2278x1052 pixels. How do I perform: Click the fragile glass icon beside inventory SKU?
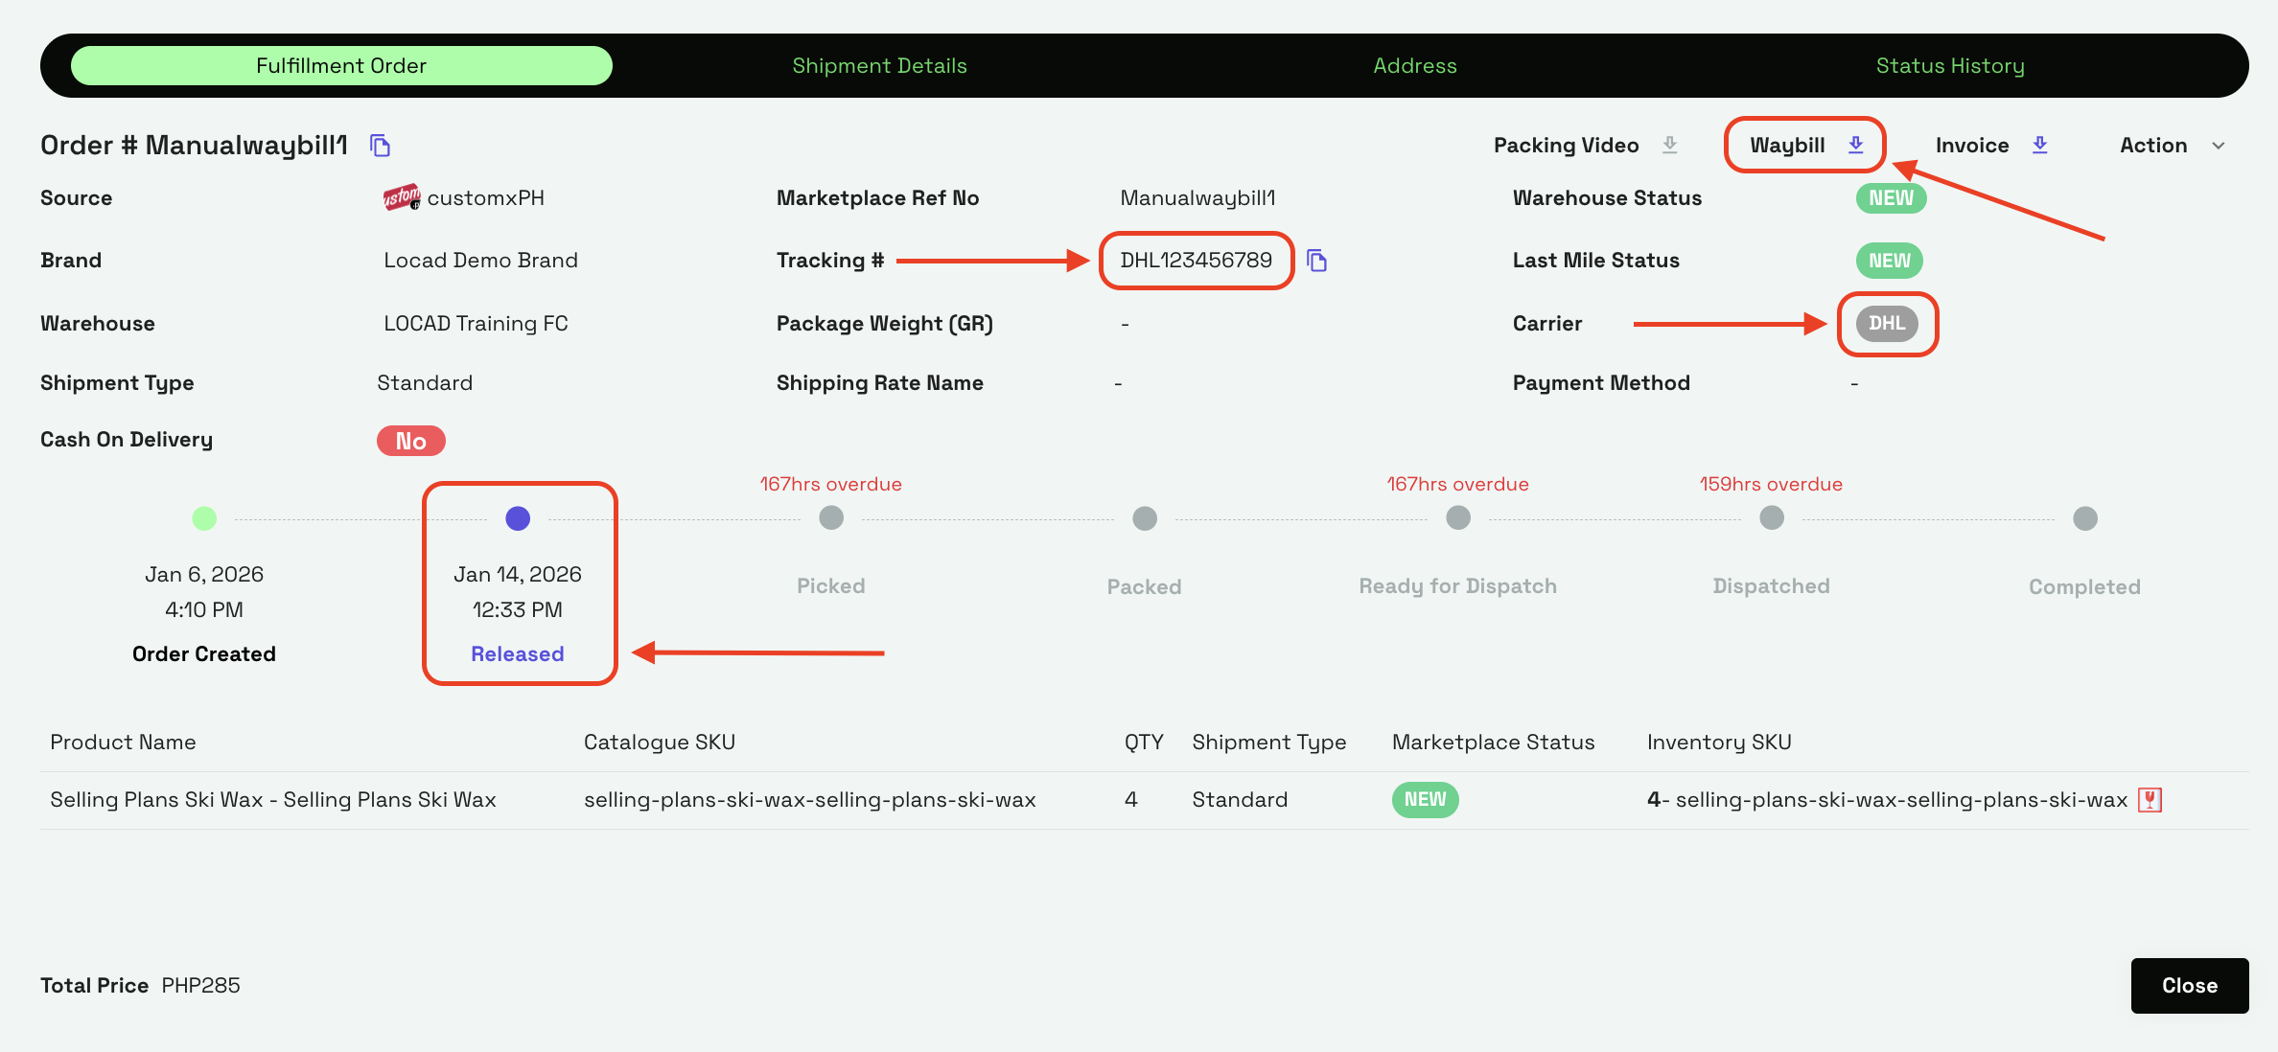2150,800
